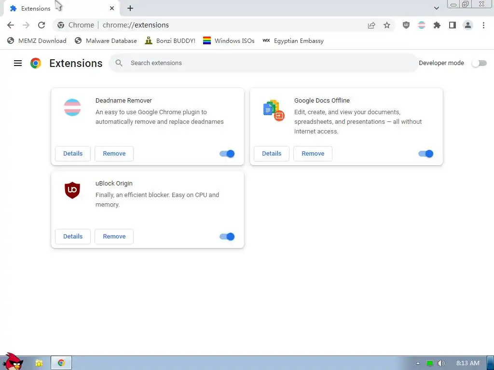Screen dimensions: 494x370
Task: Open the volume speaker tray icon
Action: coord(441,363)
